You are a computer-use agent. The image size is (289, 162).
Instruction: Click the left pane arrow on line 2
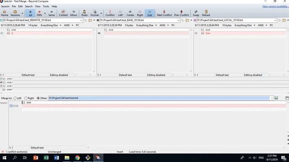(2, 33)
